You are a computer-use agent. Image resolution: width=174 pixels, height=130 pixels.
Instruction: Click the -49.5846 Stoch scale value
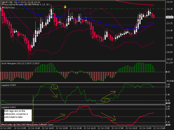click(170, 81)
